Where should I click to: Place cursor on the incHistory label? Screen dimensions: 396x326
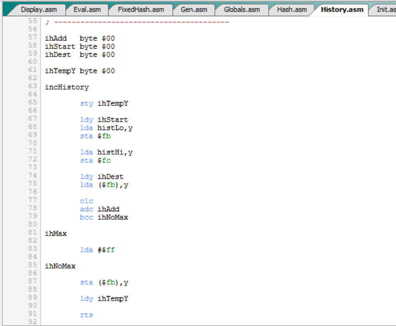coord(67,87)
